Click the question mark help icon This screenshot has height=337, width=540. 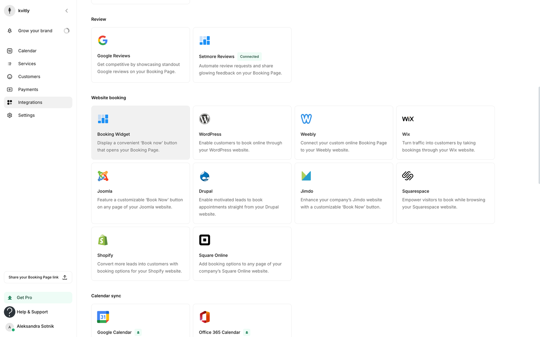(x=10, y=312)
